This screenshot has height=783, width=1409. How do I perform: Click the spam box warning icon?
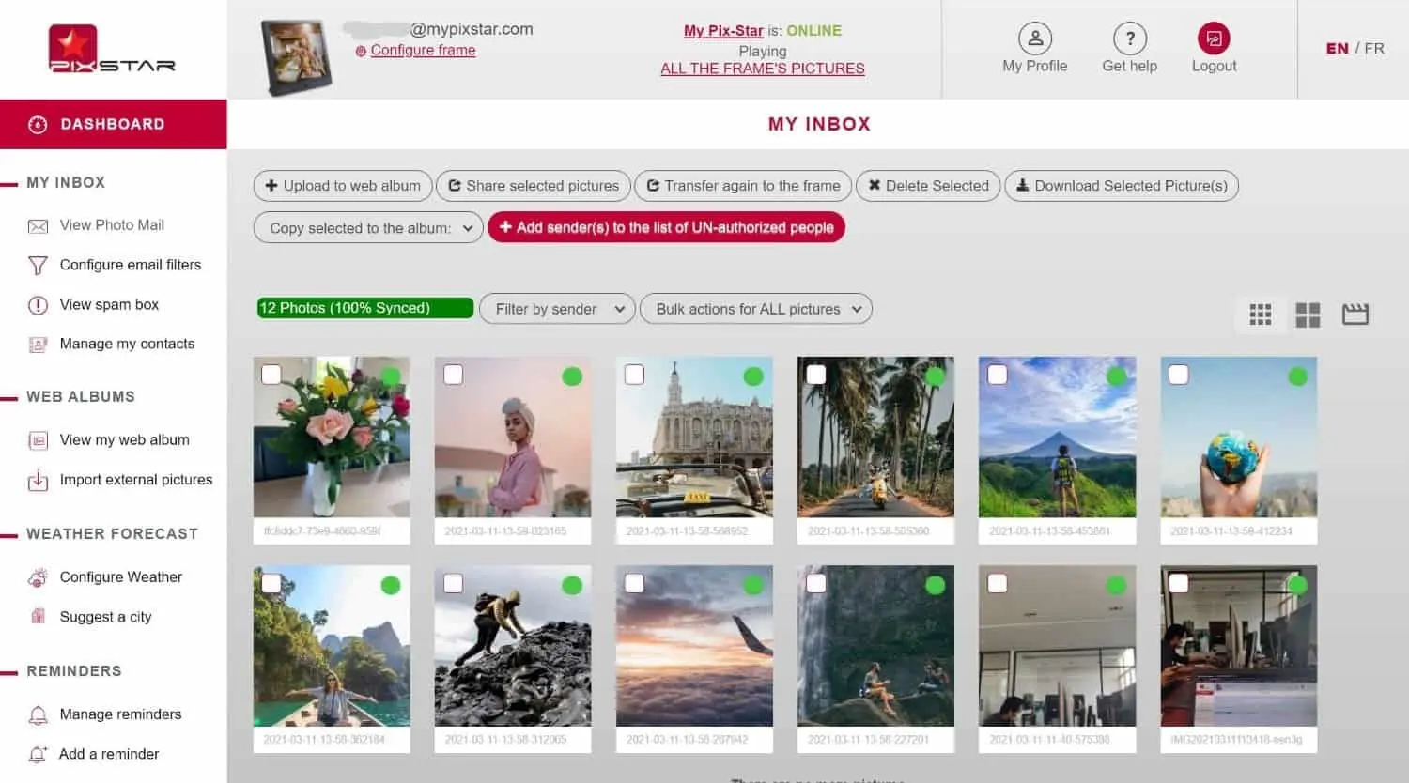point(38,305)
